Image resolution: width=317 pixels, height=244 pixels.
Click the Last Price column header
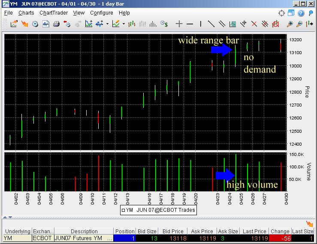pyautogui.click(x=254, y=231)
